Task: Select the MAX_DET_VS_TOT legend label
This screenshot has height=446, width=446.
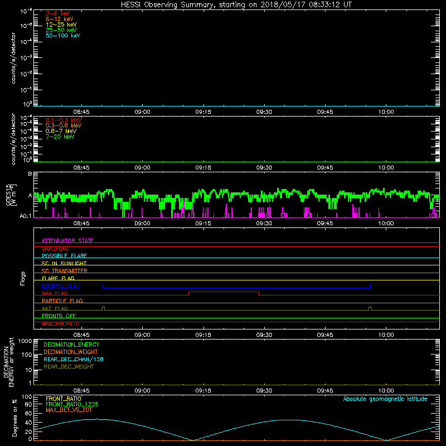Action: [69, 410]
